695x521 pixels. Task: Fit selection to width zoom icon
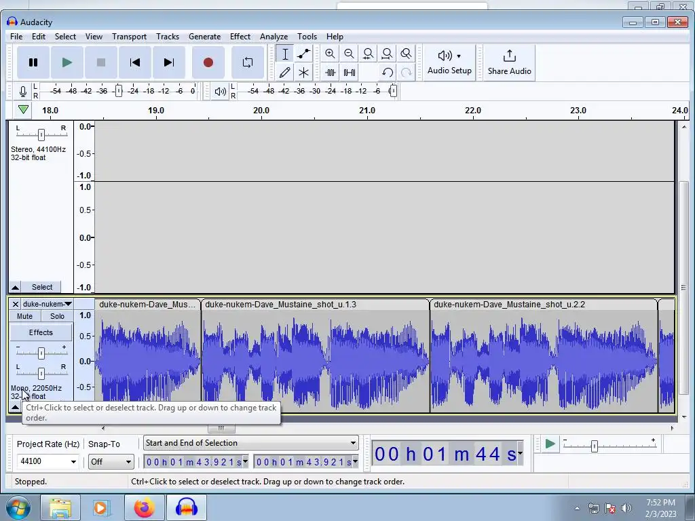(368, 54)
